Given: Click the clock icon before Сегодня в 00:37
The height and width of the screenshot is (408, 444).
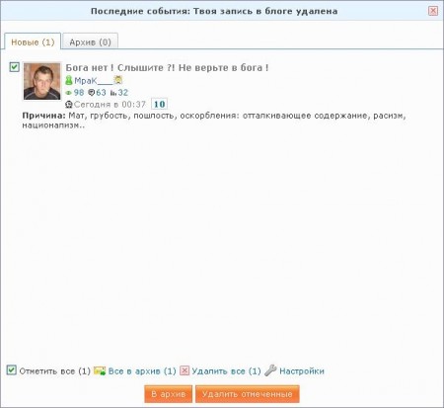Looking at the screenshot, I should [x=69, y=105].
